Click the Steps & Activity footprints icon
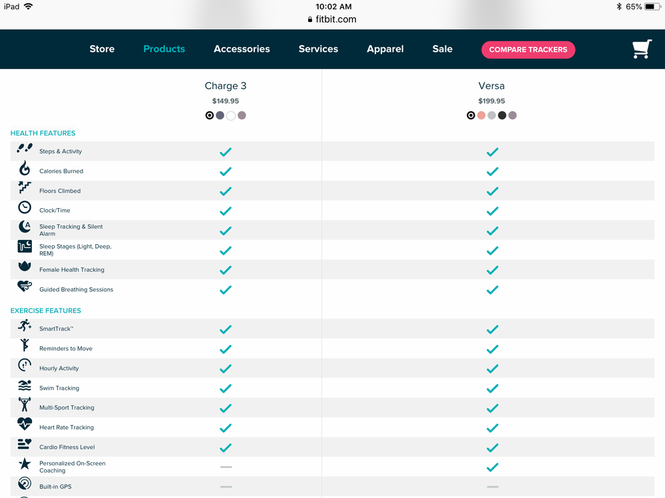The width and height of the screenshot is (665, 498). pos(25,148)
